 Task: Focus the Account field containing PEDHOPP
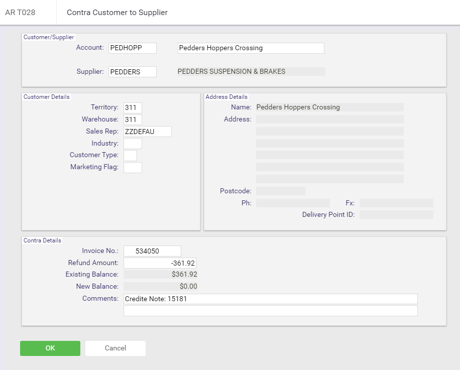point(132,48)
